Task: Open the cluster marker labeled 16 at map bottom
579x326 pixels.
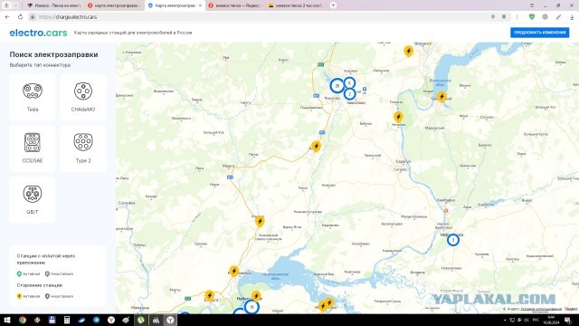Action: (x=252, y=307)
